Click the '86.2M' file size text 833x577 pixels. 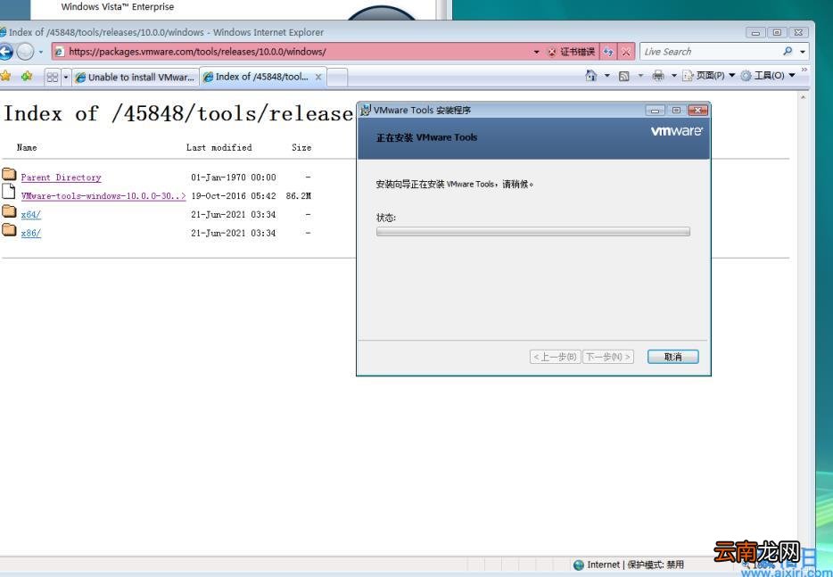299,196
